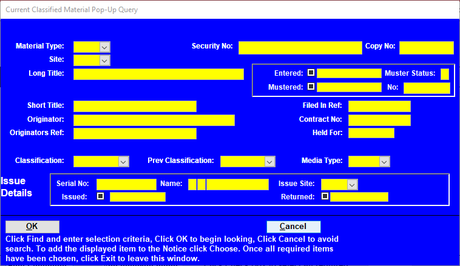Expand the Prev Classification dropdown
The height and width of the screenshot is (266, 460).
click(270, 161)
